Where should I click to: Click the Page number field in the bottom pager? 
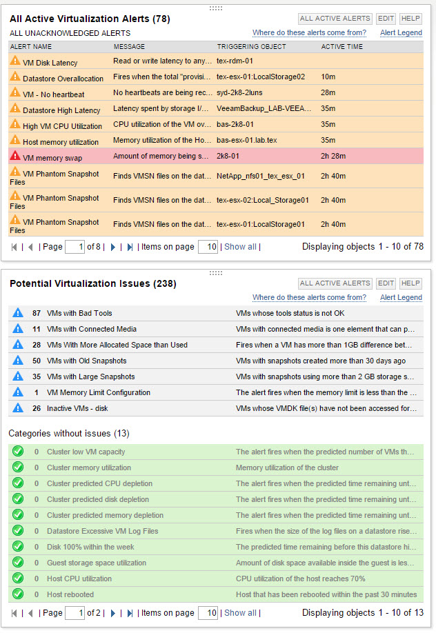(x=75, y=613)
